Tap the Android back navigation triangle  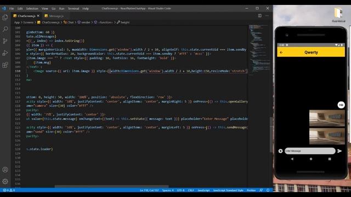point(292,159)
